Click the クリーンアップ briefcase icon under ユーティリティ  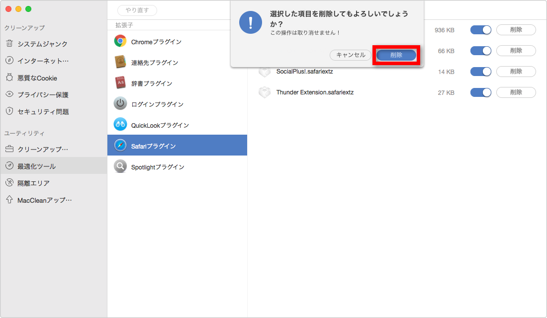coord(9,149)
